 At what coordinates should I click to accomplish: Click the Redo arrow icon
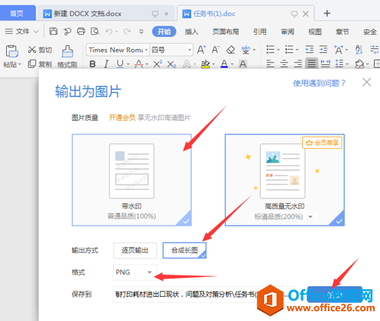pos(127,32)
